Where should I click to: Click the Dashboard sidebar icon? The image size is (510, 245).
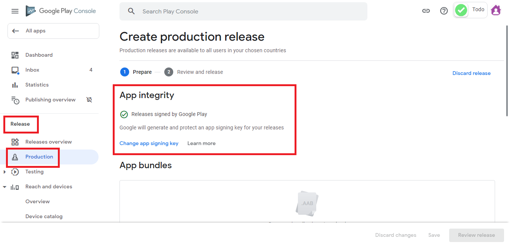click(15, 55)
